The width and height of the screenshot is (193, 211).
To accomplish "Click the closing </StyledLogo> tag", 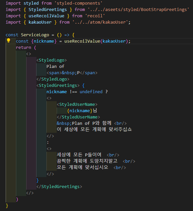I will [x=53, y=79].
